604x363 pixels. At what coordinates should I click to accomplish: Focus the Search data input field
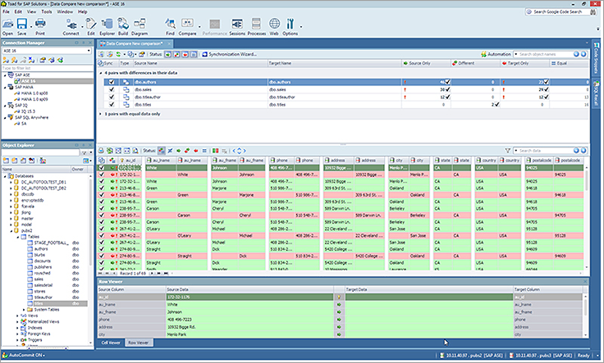pyautogui.click(x=546, y=150)
